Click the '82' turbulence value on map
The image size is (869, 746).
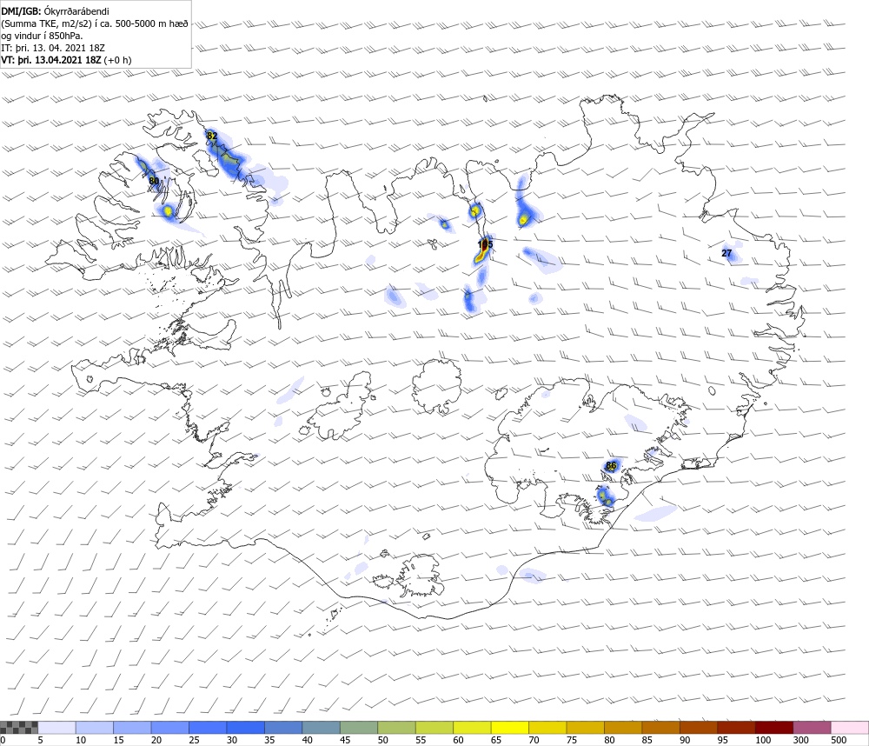pos(212,136)
